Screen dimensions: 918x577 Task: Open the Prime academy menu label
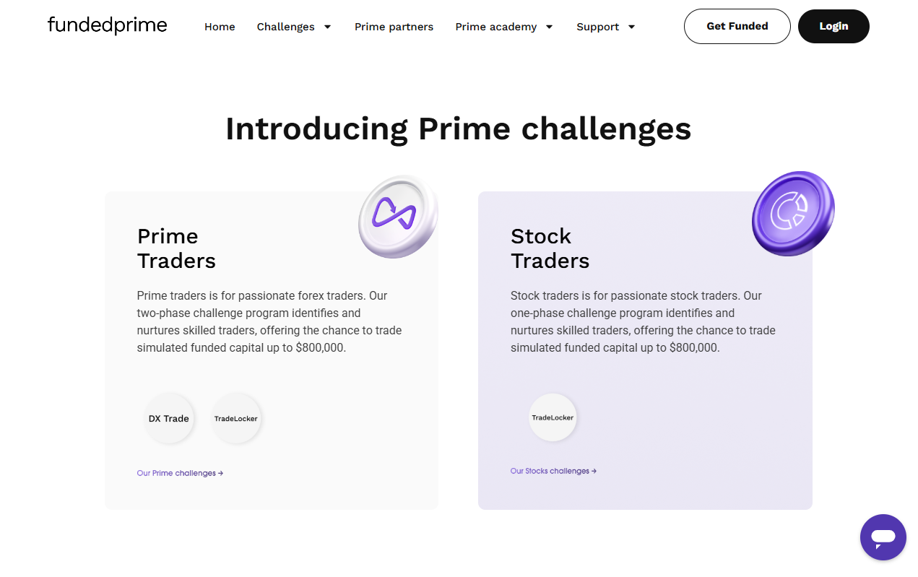[x=495, y=27]
